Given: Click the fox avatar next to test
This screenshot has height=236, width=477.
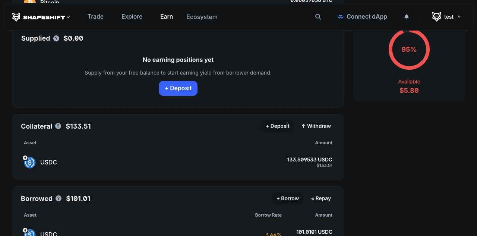Looking at the screenshot, I should 436,17.
